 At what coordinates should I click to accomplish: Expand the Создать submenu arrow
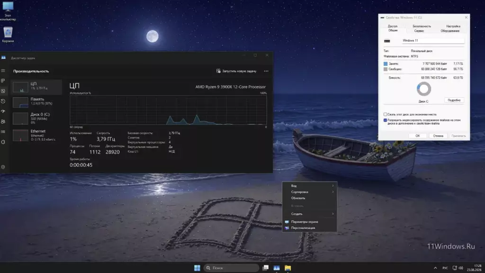pos(333,214)
